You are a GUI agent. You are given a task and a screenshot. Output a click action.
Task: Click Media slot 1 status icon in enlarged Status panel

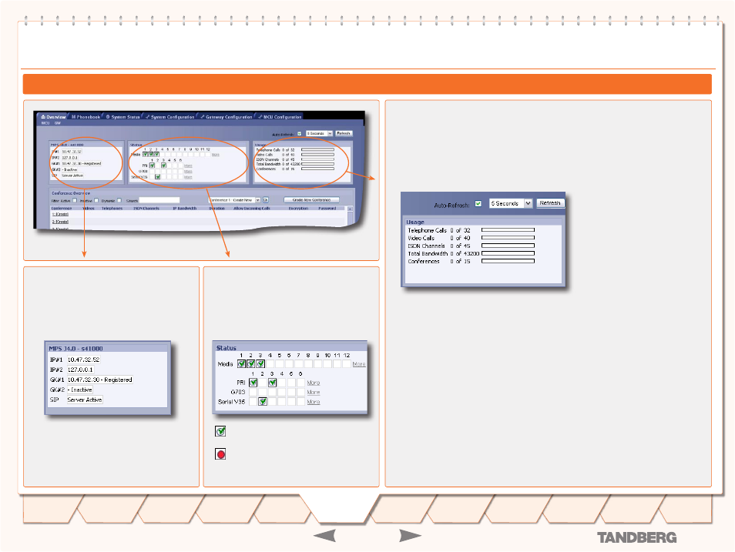pos(241,363)
